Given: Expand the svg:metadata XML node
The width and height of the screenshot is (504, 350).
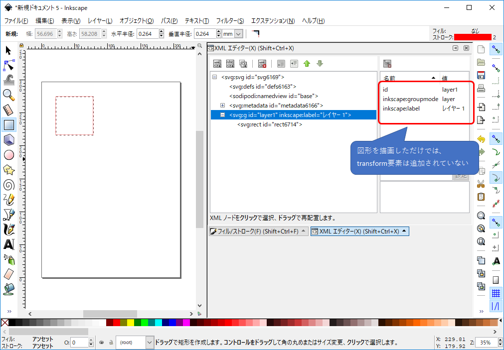Looking at the screenshot, I should point(223,105).
